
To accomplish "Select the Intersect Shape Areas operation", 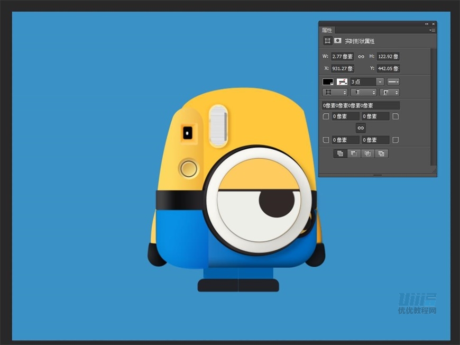I will coord(367,153).
